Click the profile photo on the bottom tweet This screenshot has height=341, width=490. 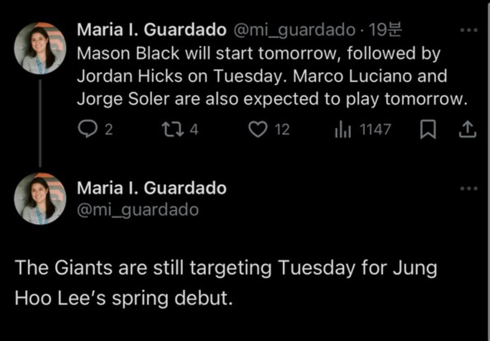coord(40,198)
